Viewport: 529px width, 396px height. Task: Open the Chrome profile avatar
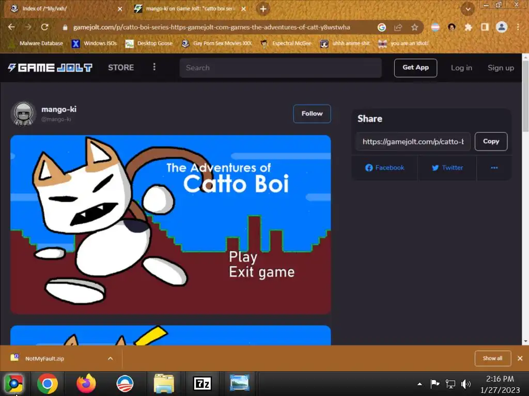(502, 27)
